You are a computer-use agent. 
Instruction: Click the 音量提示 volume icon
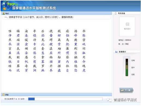click(x=116, y=52)
